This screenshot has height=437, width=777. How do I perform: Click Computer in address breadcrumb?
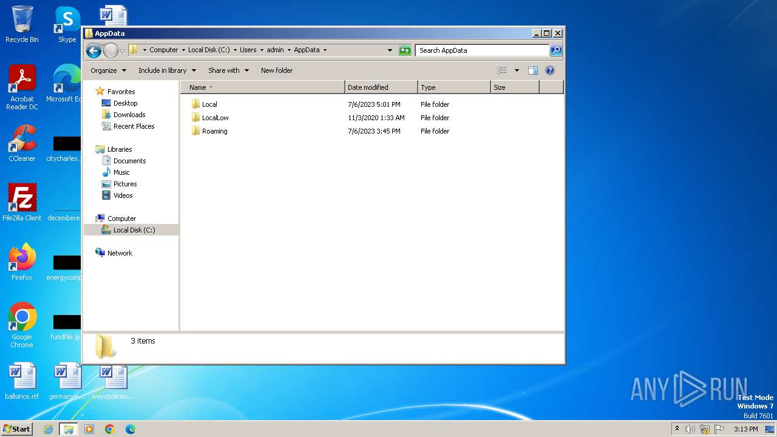[164, 50]
